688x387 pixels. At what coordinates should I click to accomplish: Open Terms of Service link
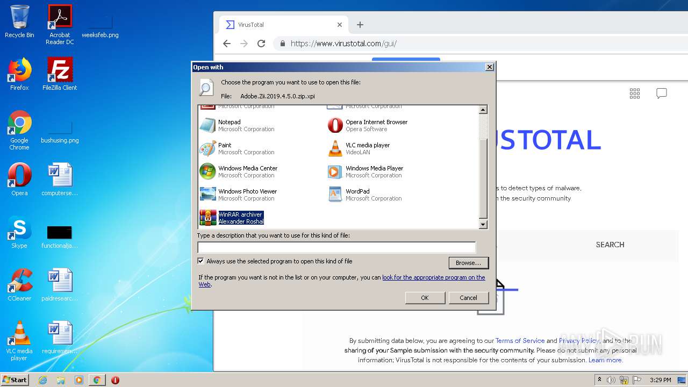tap(520, 341)
